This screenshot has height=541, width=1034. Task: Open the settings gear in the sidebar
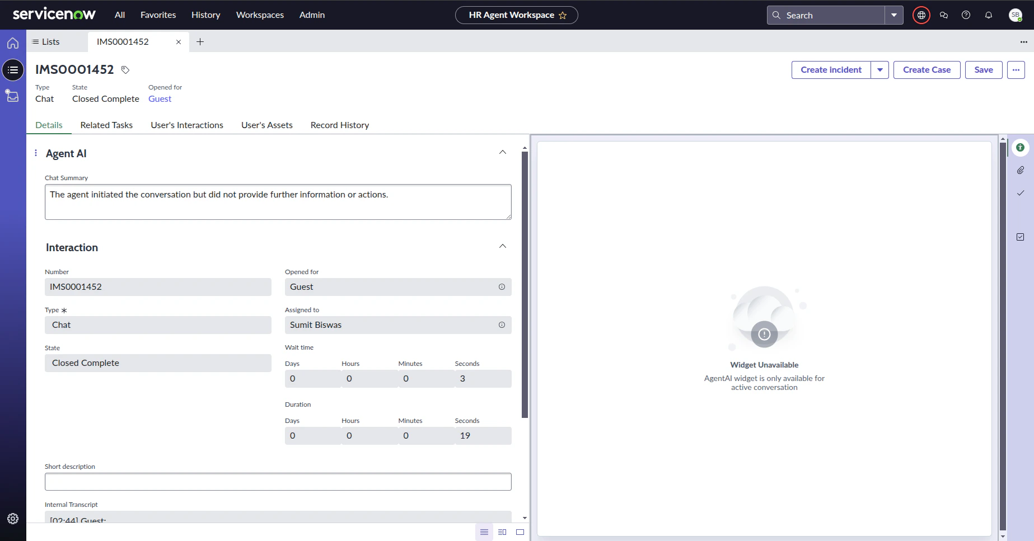[13, 519]
